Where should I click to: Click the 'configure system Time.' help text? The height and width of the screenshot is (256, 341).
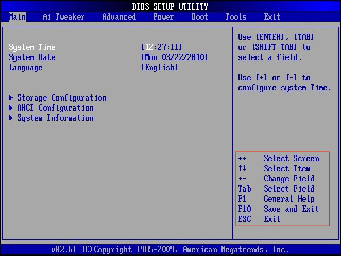(x=285, y=88)
